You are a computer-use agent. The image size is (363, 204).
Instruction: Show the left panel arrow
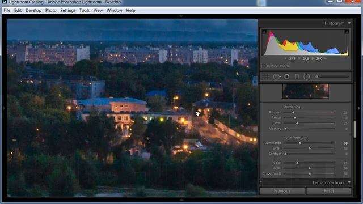pyautogui.click(x=4, y=108)
